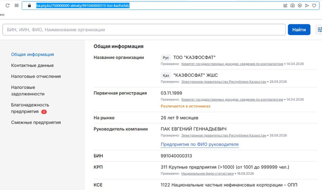Open Благонадежность предприятия section
The width and height of the screenshot is (322, 190).
pyautogui.click(x=30, y=108)
